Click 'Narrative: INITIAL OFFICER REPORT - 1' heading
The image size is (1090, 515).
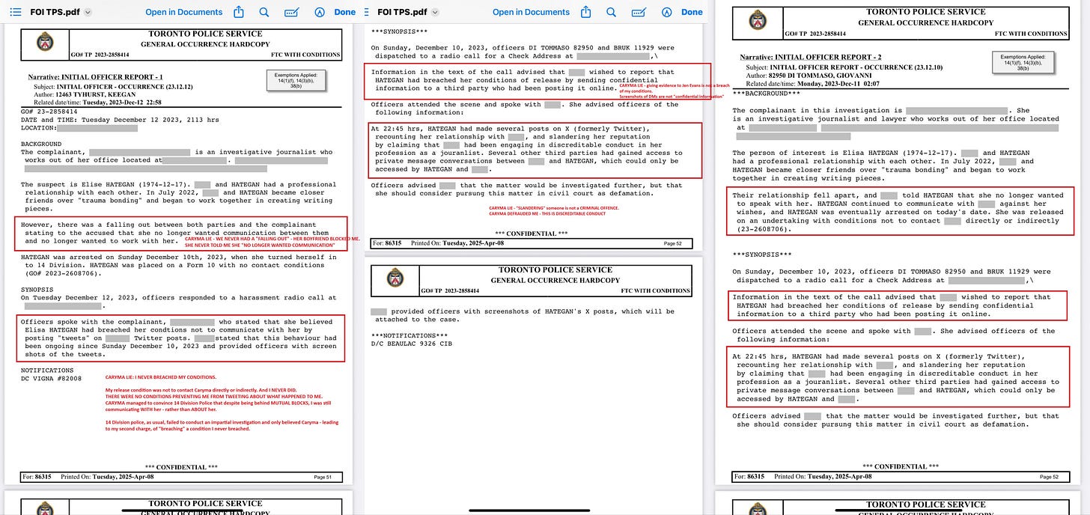(95, 77)
